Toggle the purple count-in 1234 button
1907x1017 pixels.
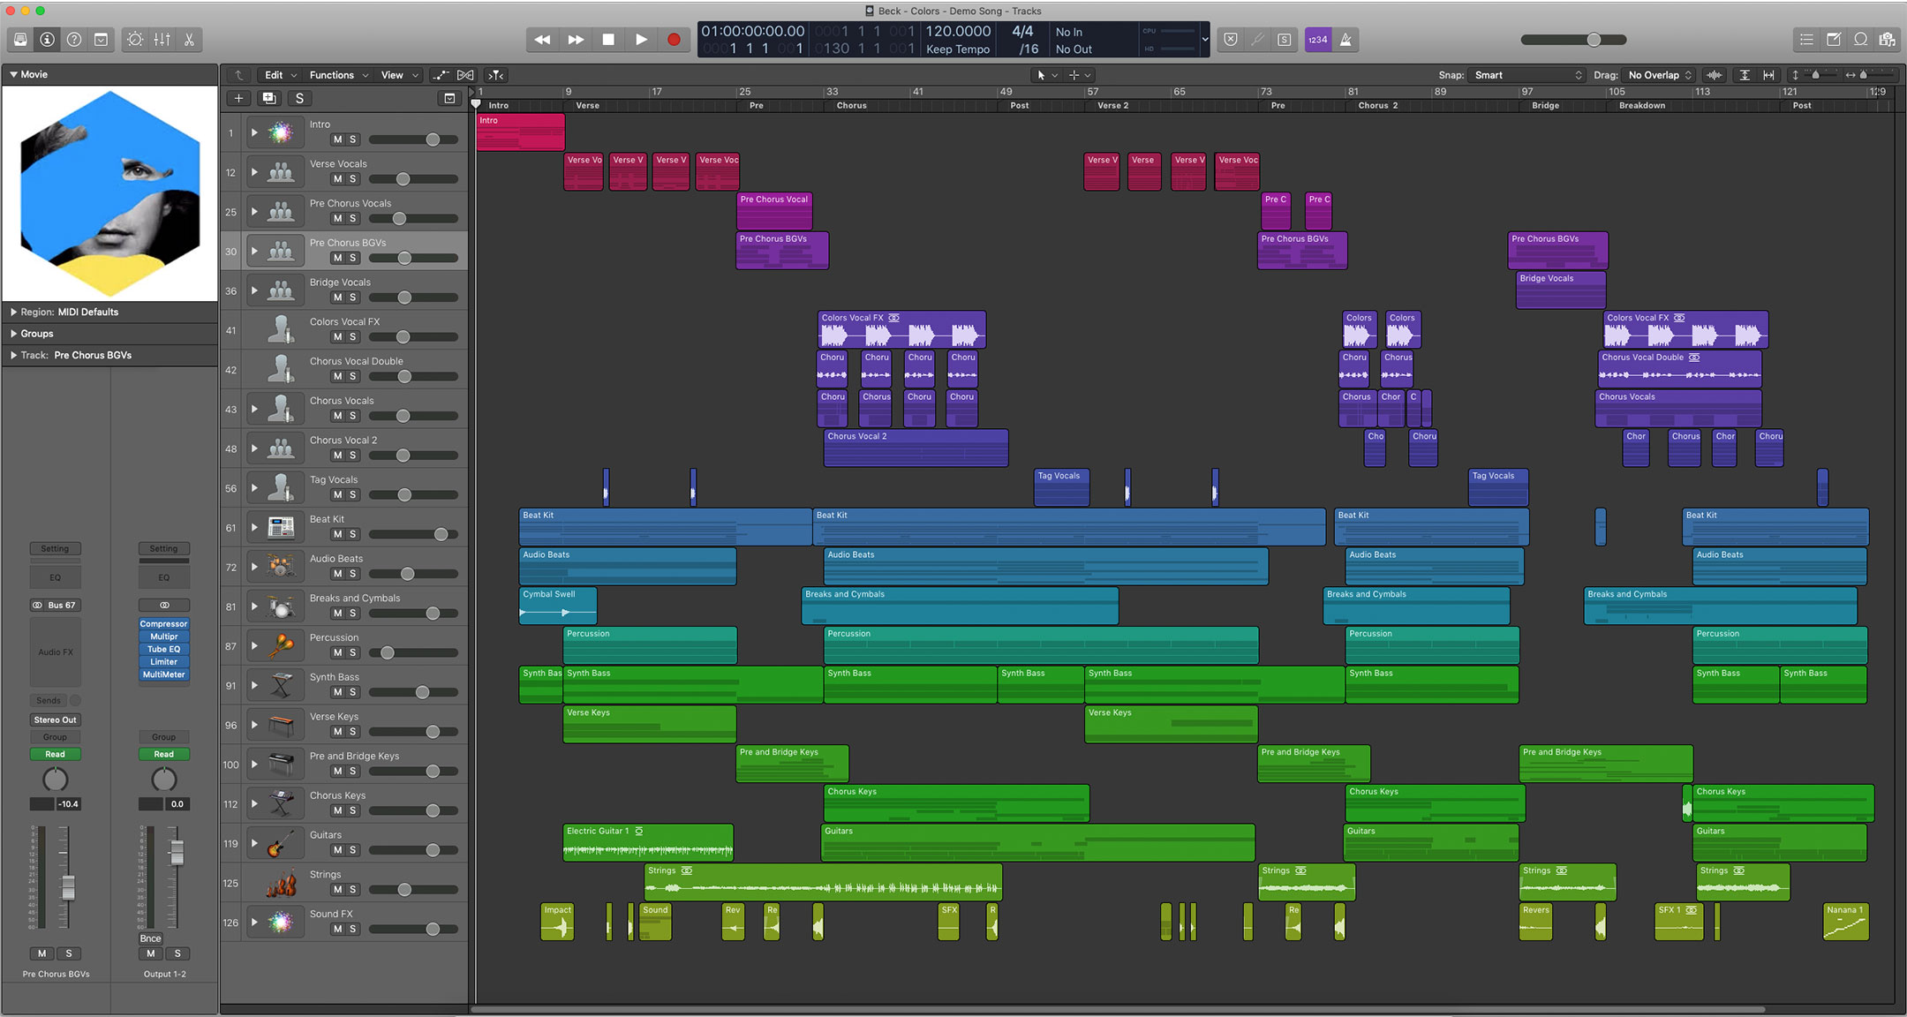(x=1318, y=40)
